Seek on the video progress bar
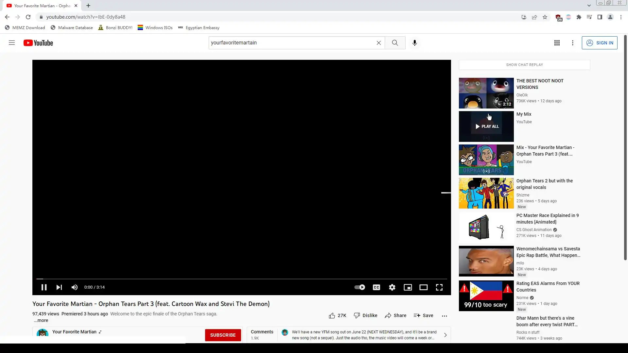 (241, 279)
